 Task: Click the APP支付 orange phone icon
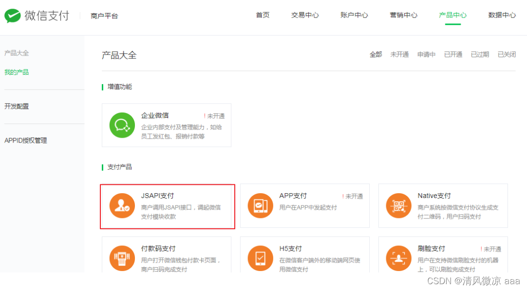click(x=261, y=206)
